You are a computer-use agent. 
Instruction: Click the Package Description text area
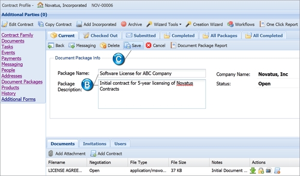[152, 94]
